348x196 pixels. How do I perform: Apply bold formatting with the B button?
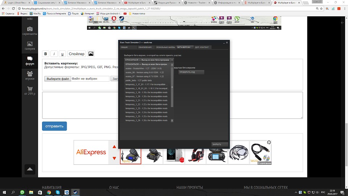pyautogui.click(x=46, y=54)
